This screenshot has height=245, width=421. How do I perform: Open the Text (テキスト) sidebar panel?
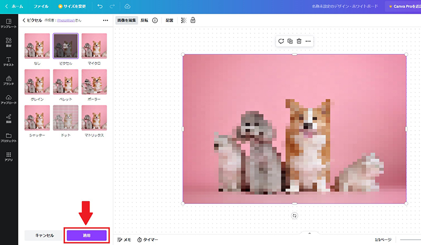click(8, 61)
